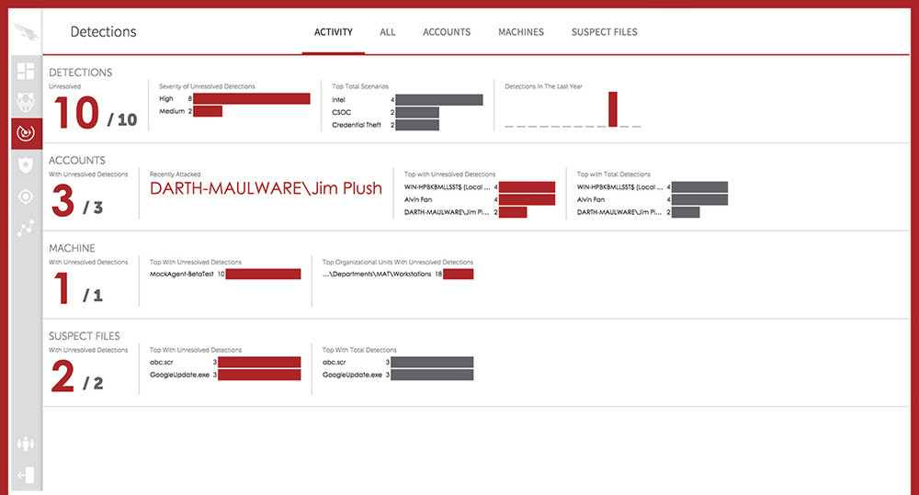Screen dimensions: 919x495
Task: Click WIN-HPBKBMLLSST$ under Top with Total Detections
Action: 619,186
